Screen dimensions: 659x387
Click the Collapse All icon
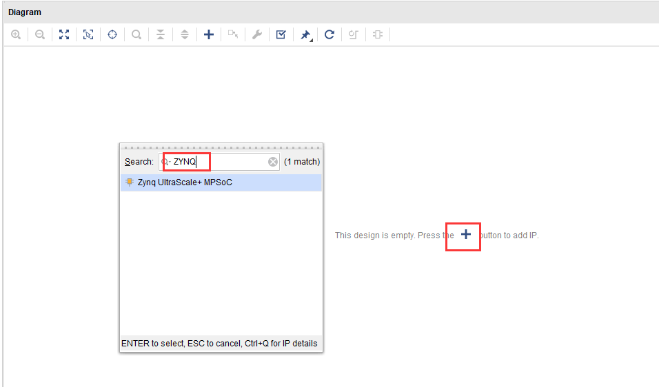click(161, 34)
